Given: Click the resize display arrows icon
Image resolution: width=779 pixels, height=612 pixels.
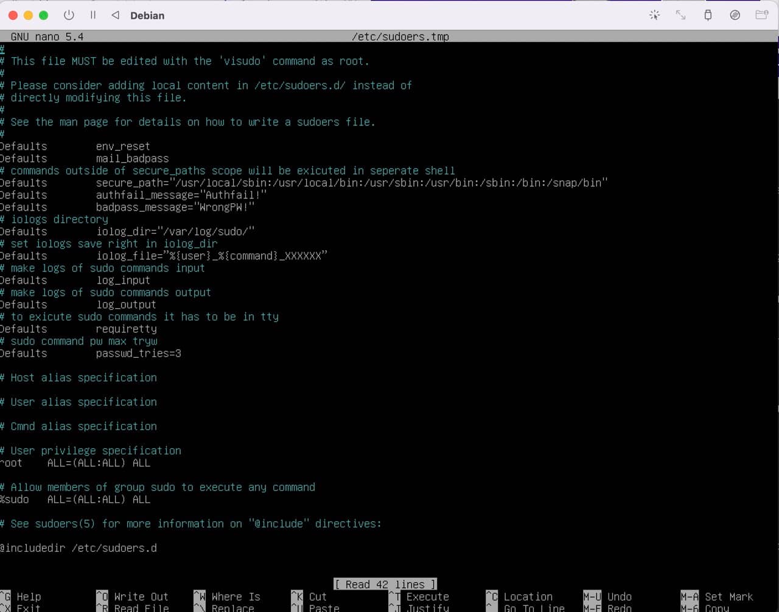Looking at the screenshot, I should coord(681,15).
